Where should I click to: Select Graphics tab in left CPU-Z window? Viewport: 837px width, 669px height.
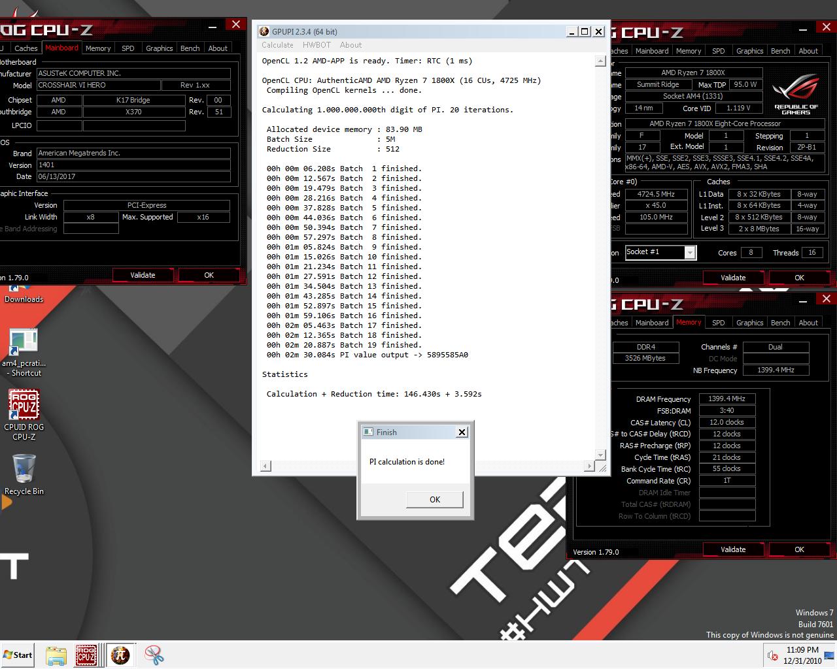pos(160,48)
